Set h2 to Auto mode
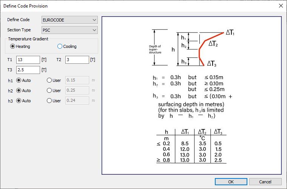Viewport: 287px width, 189px height. pos(19,91)
